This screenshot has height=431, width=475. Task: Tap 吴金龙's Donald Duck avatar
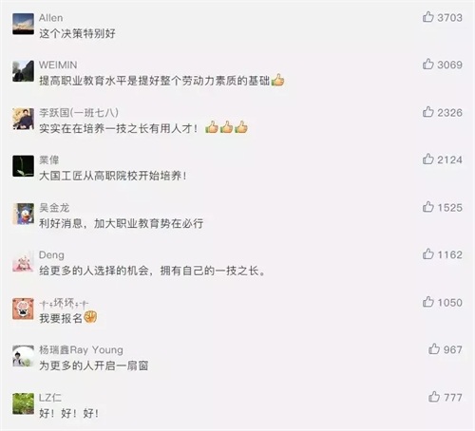pyautogui.click(x=23, y=214)
